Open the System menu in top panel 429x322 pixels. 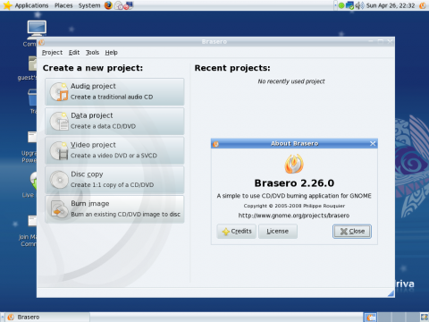pyautogui.click(x=89, y=5)
